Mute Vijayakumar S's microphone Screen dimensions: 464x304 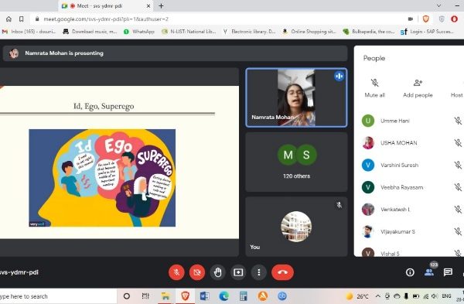click(x=458, y=232)
